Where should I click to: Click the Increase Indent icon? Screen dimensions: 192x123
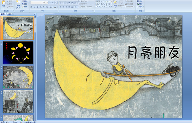pos(72,2)
